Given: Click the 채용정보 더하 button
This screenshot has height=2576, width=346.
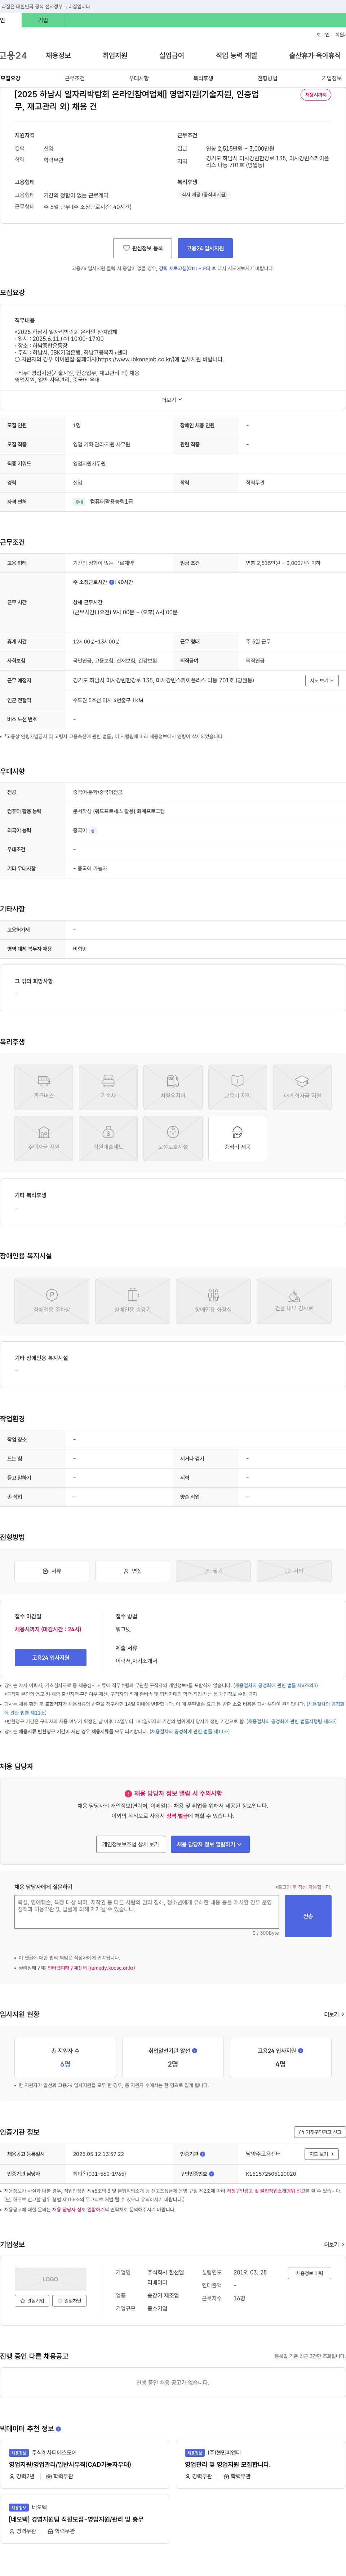Looking at the screenshot, I should click(x=309, y=2273).
